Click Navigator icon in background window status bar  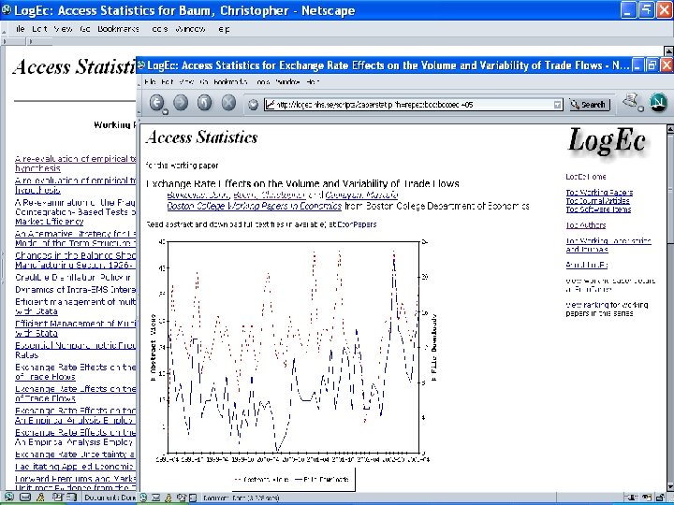[x=9, y=498]
